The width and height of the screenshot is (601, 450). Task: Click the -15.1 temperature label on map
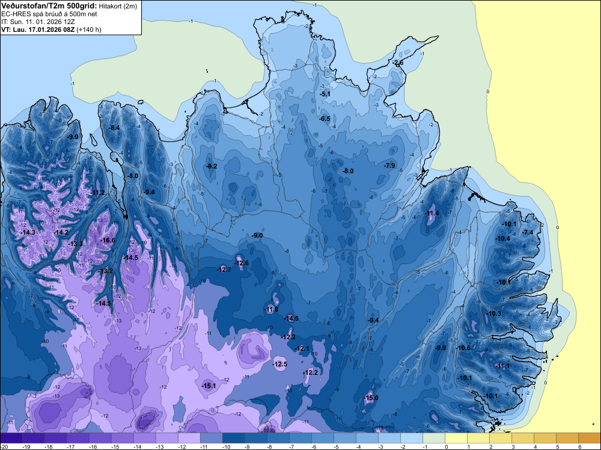tap(209, 386)
